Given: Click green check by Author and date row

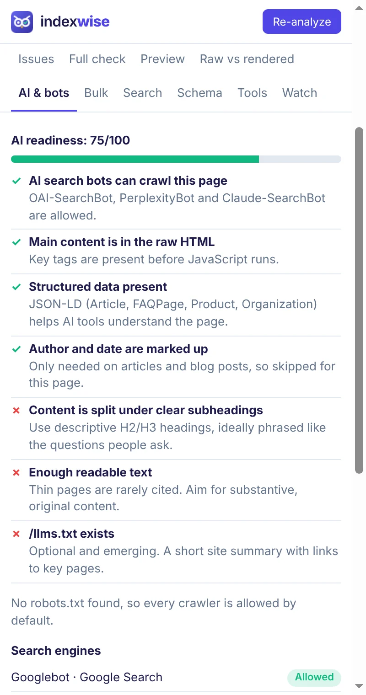Looking at the screenshot, I should pyautogui.click(x=16, y=349).
